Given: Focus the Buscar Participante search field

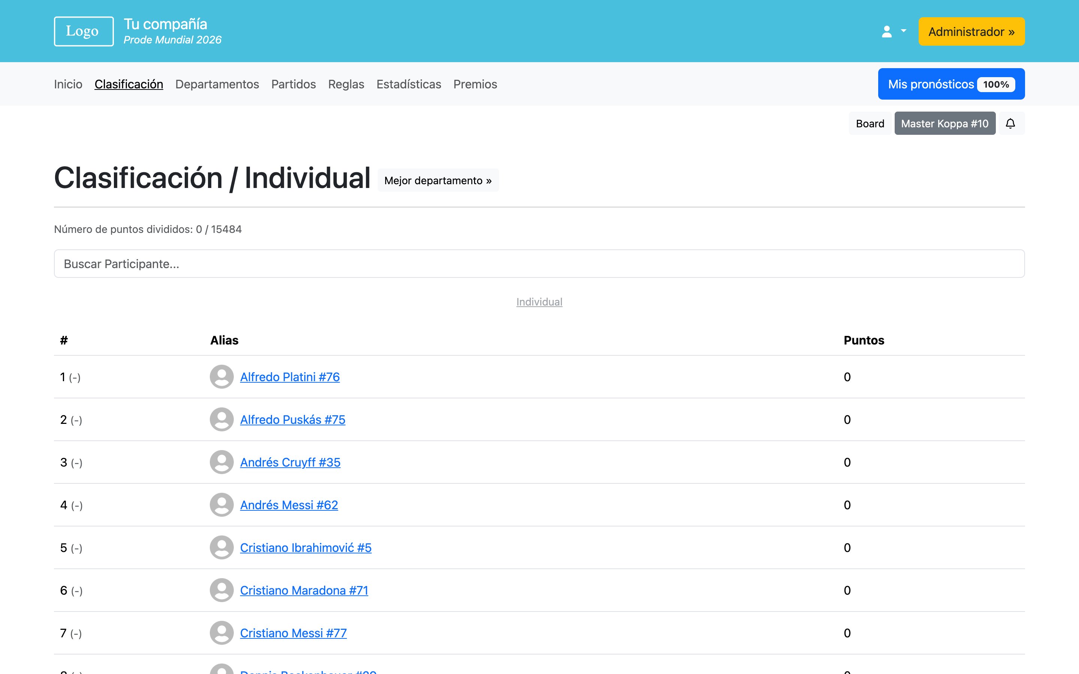Looking at the screenshot, I should 539,264.
